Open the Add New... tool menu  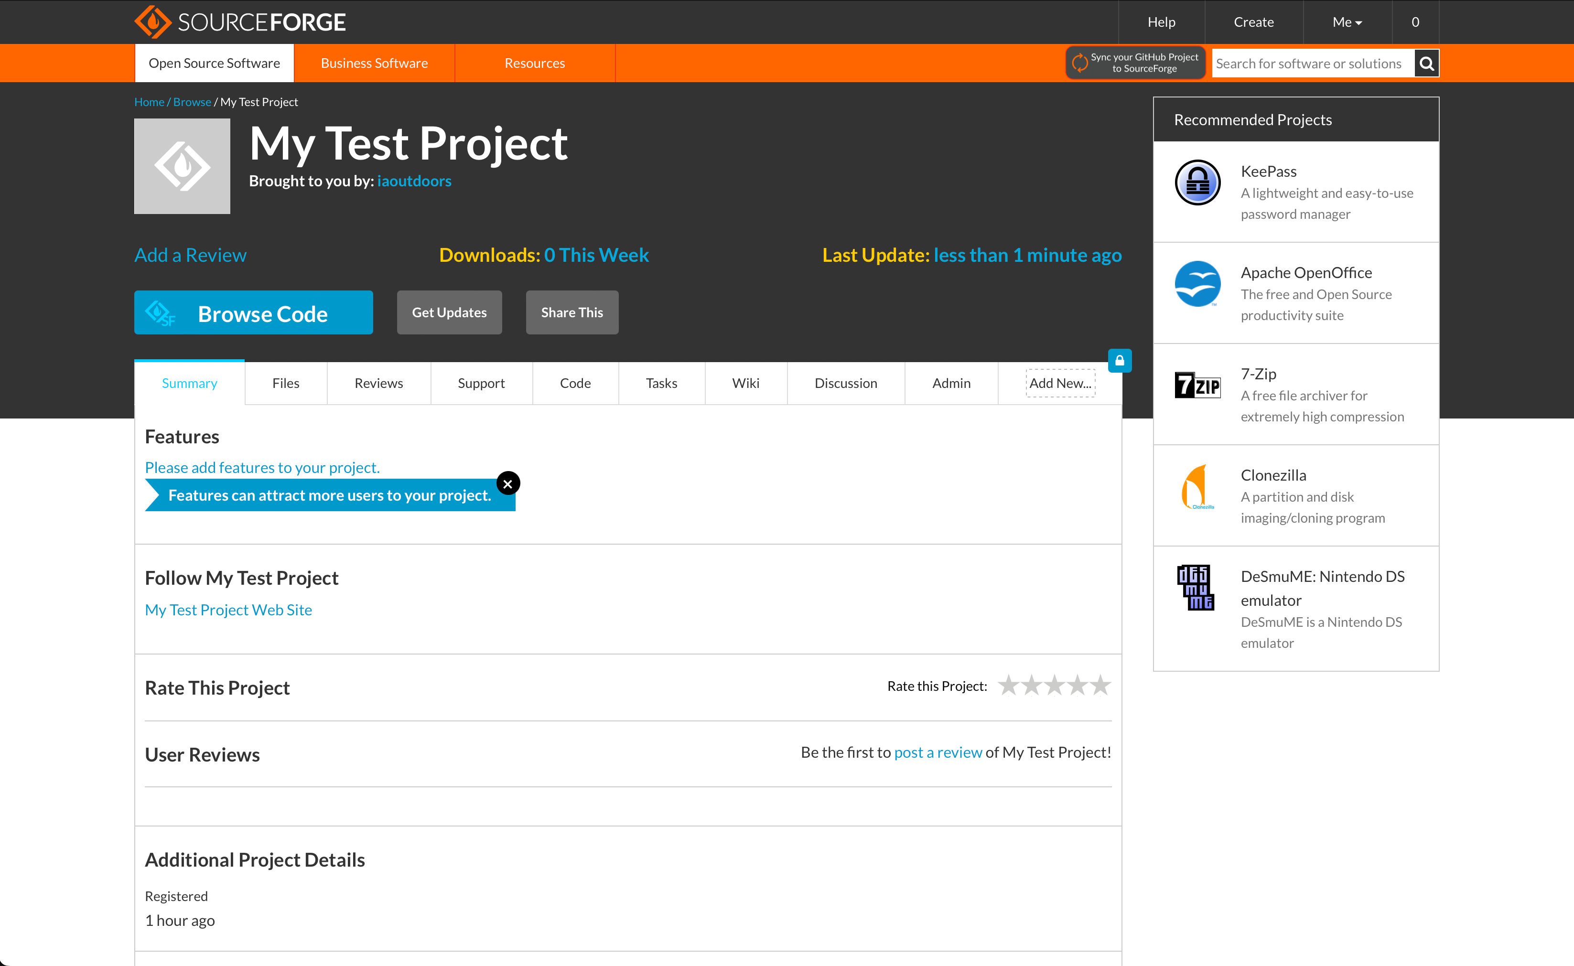pyautogui.click(x=1060, y=383)
